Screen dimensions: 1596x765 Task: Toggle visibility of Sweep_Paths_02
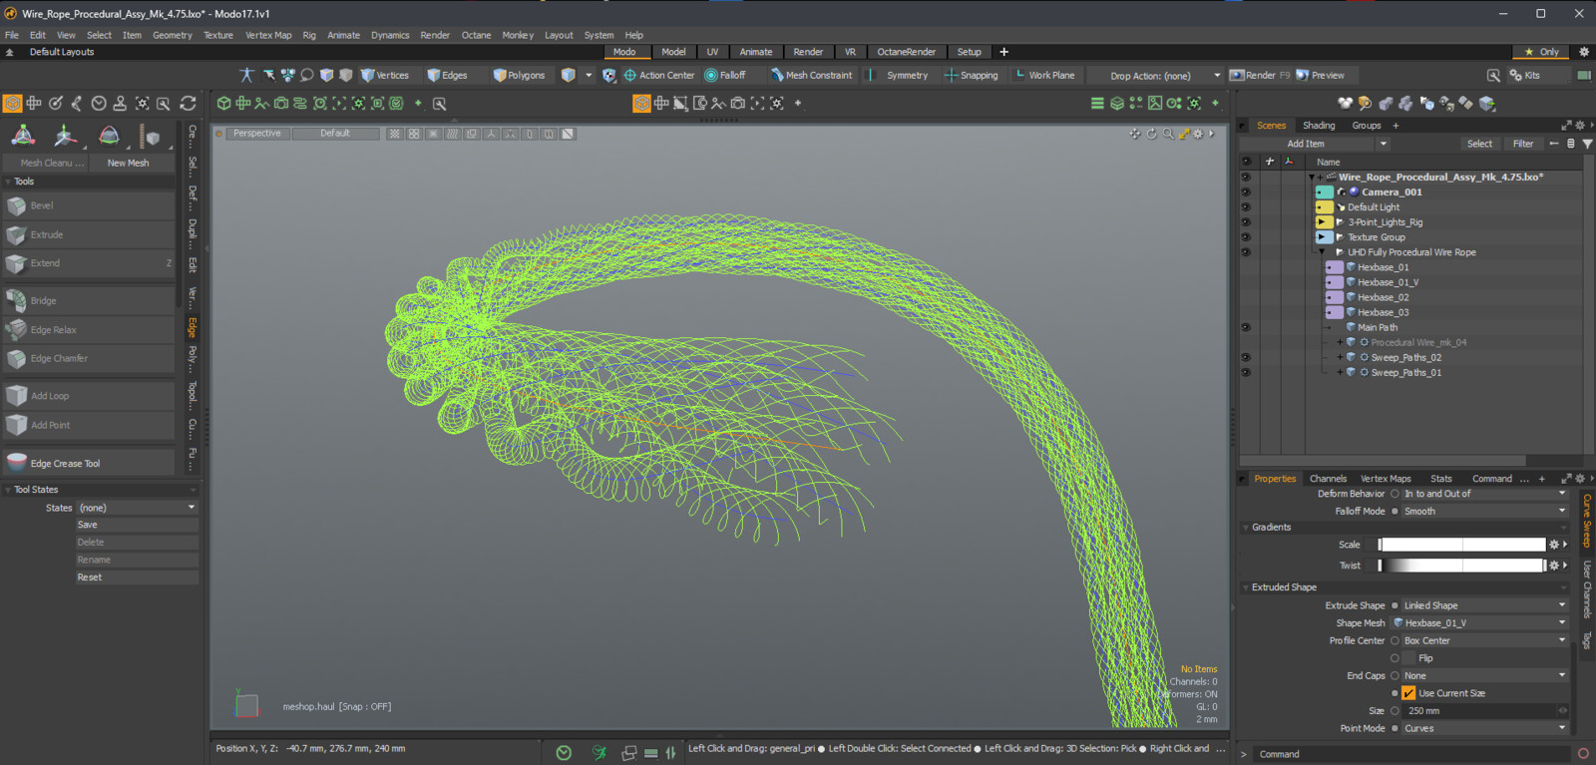click(1246, 357)
